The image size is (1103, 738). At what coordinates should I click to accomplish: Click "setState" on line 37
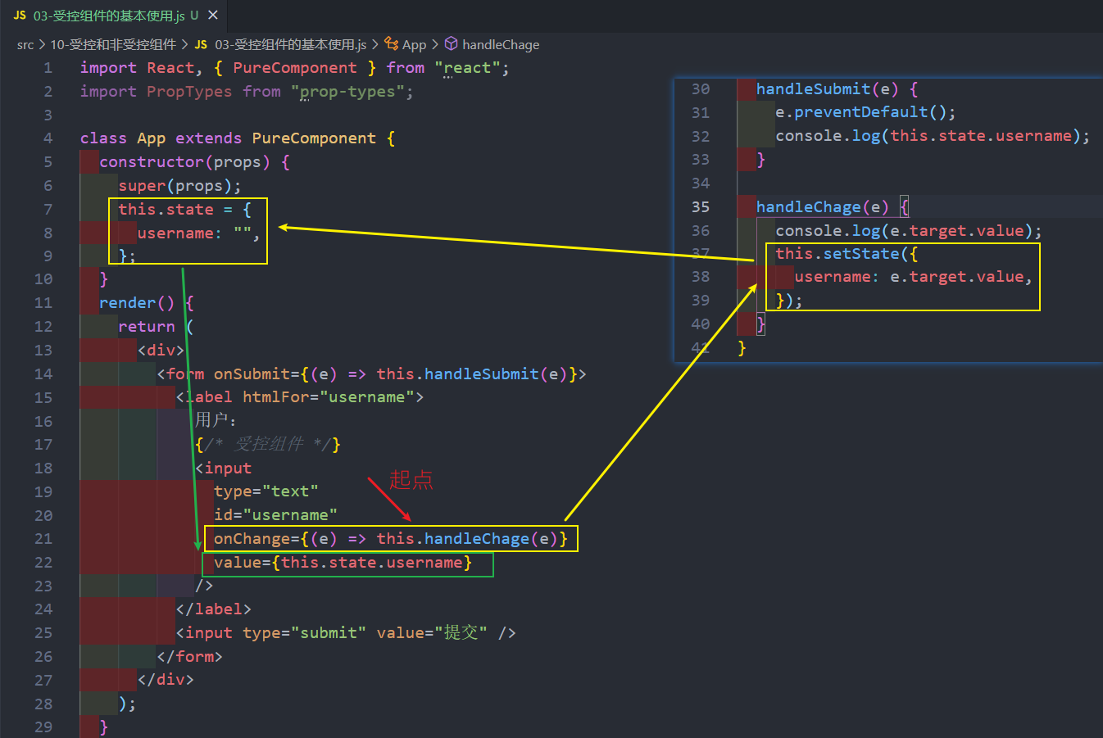(x=861, y=254)
